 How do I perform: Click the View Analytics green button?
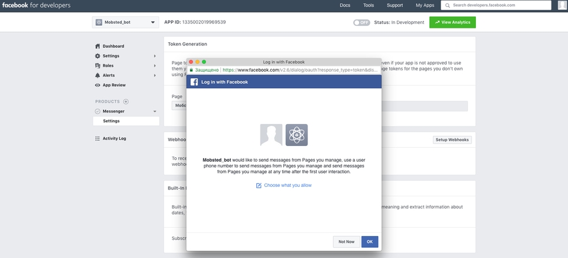coord(453,22)
